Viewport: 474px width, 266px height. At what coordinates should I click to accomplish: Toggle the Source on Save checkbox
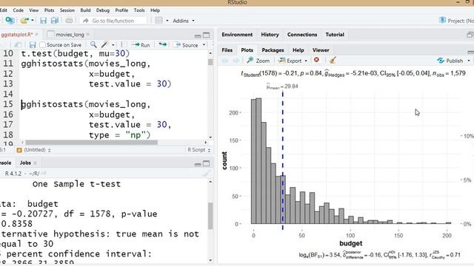[x=43, y=45]
